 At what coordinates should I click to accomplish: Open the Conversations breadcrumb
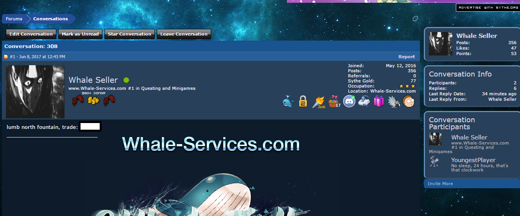pos(50,19)
